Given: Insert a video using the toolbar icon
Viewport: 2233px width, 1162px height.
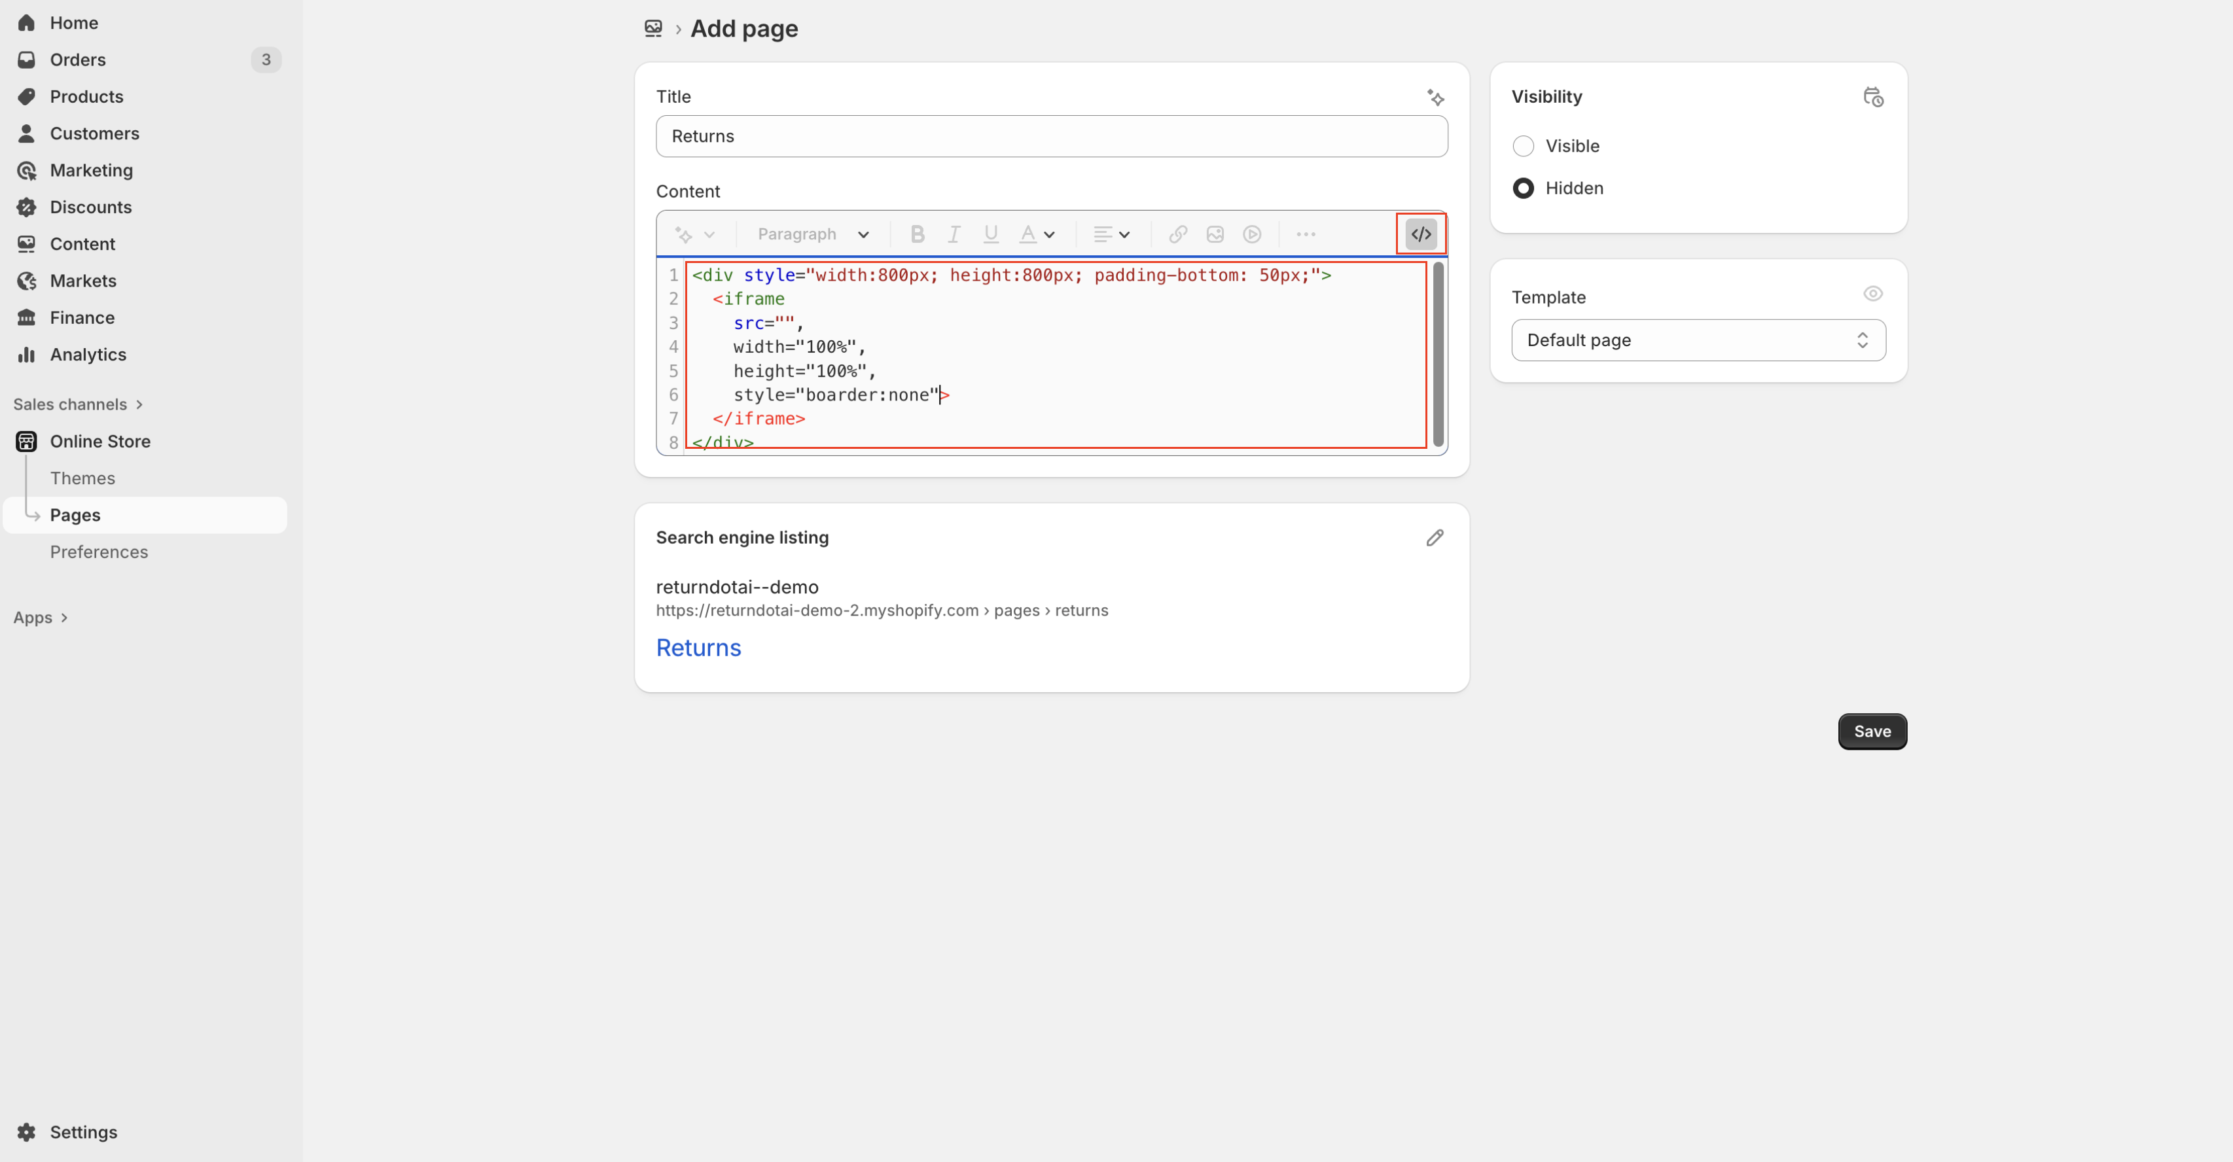Looking at the screenshot, I should pyautogui.click(x=1252, y=234).
